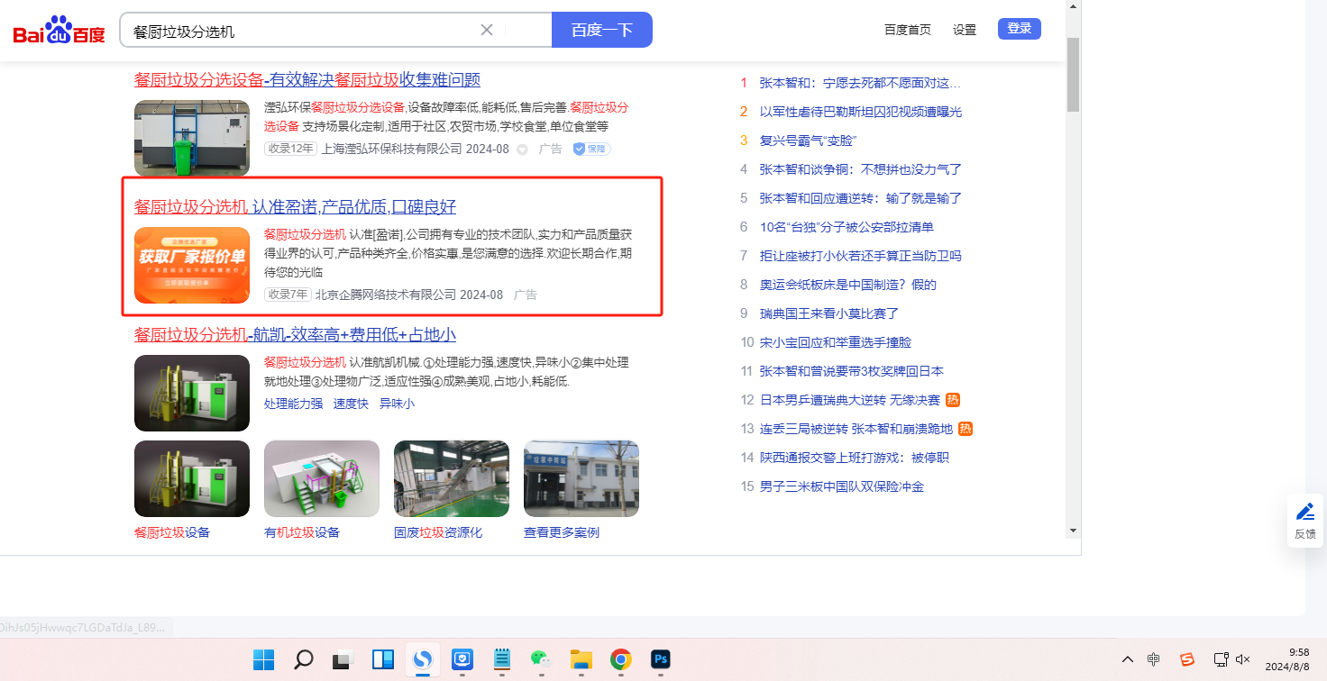
Task: Click the 获取厂家报价单 orange thumbnail
Action: [192, 265]
